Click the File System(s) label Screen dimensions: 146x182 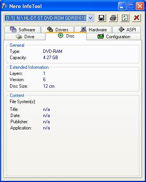click(x=22, y=102)
